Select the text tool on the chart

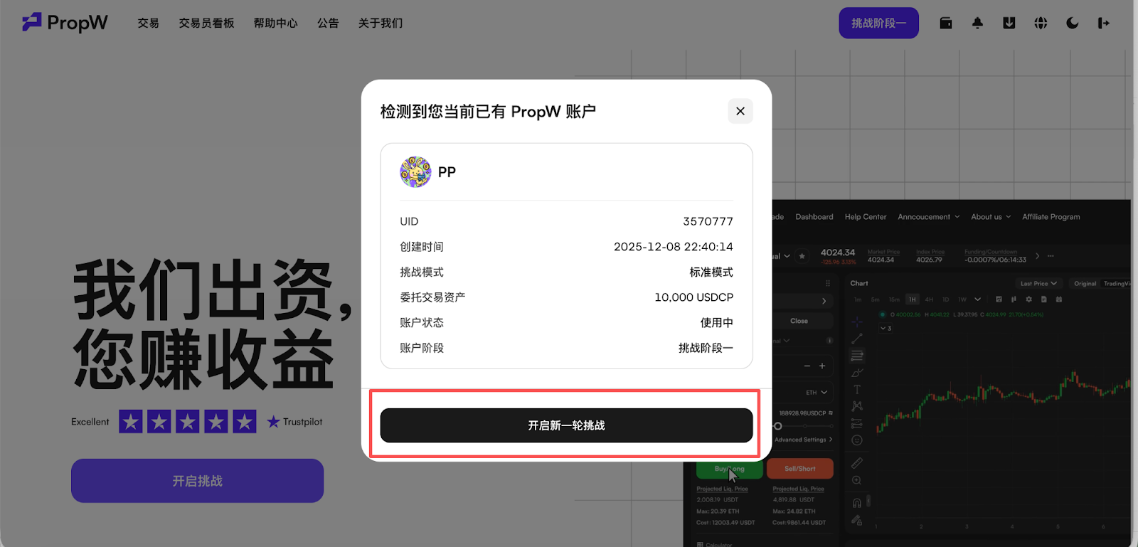pyautogui.click(x=857, y=390)
